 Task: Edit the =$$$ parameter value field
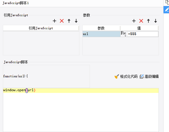point(143,34)
